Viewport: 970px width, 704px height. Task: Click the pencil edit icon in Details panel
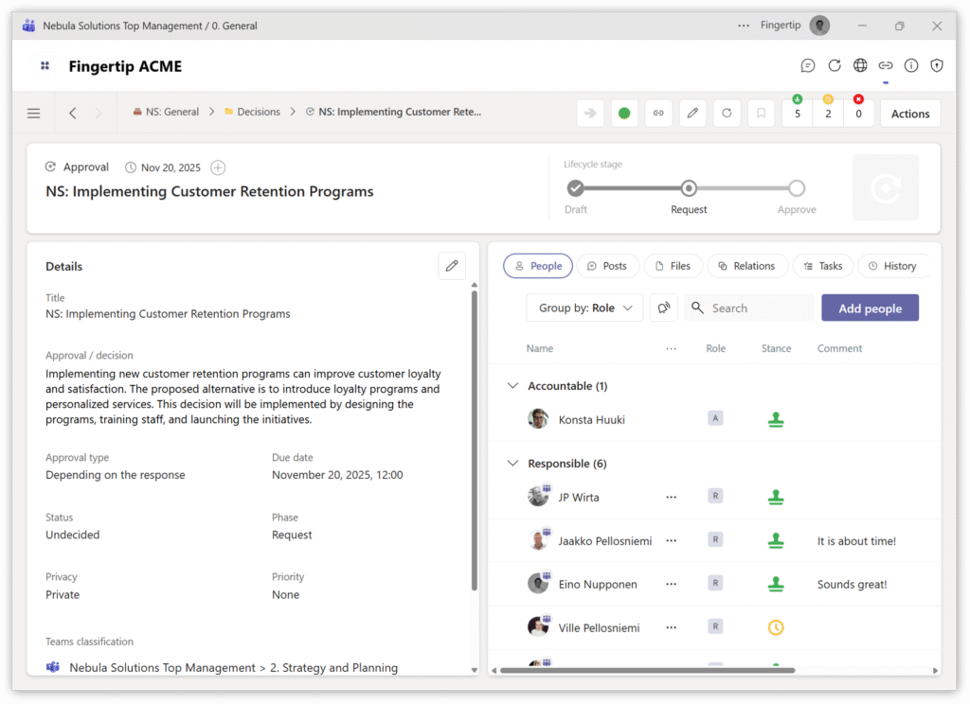(x=452, y=266)
